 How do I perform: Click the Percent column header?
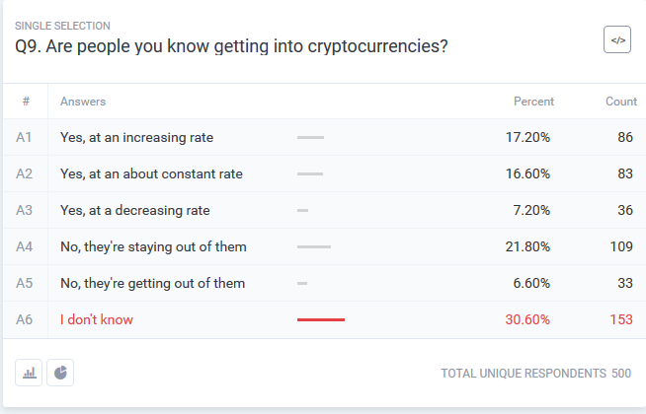tap(533, 102)
